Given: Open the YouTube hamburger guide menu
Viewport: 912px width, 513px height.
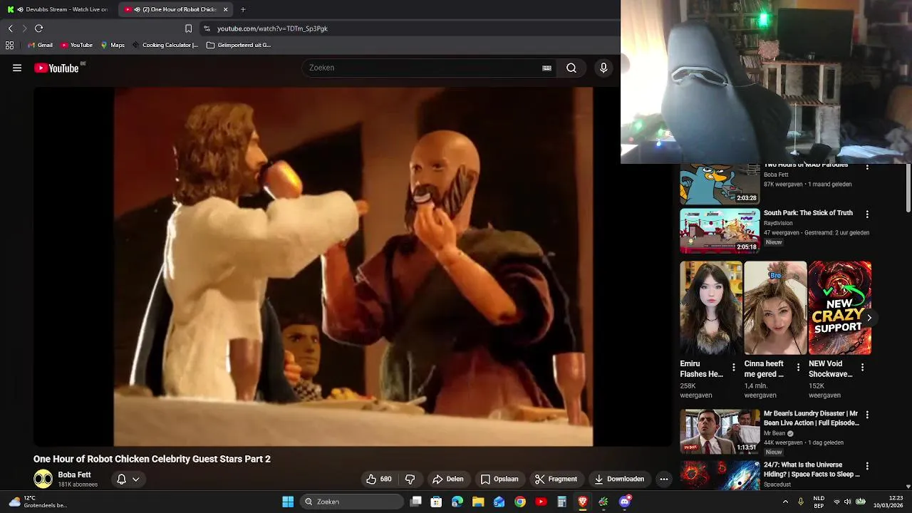Looking at the screenshot, I should [x=17, y=68].
